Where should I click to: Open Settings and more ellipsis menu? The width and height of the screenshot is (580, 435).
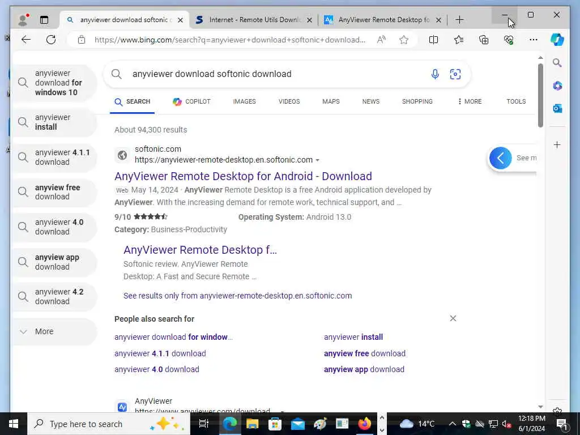coord(534,40)
